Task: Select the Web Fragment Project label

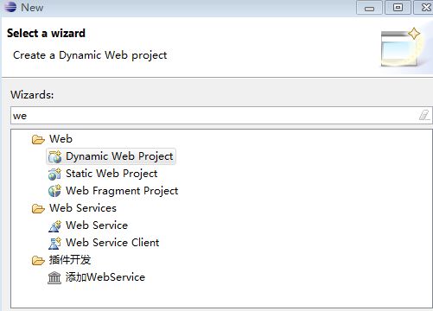Action: point(122,191)
